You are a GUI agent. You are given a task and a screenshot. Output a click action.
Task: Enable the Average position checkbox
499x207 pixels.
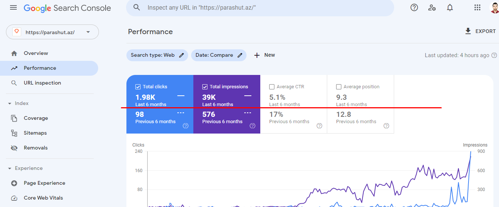339,87
